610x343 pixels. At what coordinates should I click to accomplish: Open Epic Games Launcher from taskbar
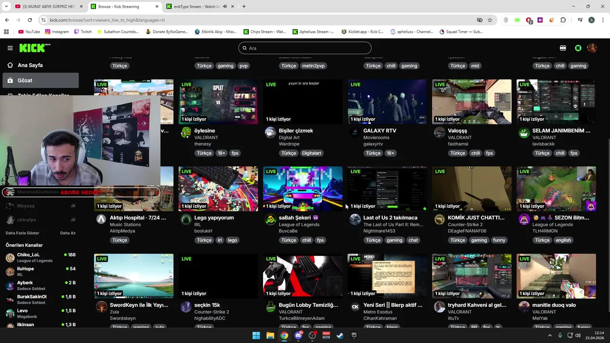pyautogui.click(x=354, y=335)
